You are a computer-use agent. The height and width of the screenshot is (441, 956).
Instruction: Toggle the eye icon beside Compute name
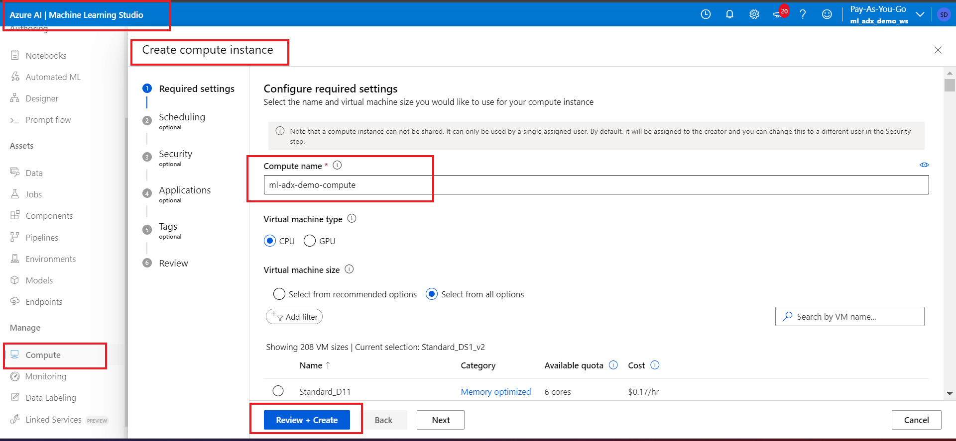[x=924, y=165]
